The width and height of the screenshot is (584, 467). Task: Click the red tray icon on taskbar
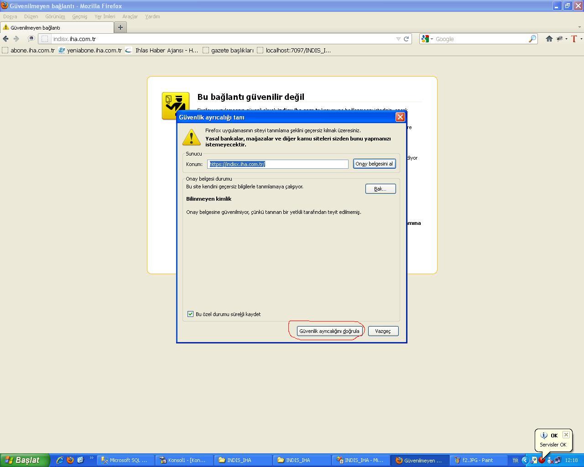(x=542, y=461)
